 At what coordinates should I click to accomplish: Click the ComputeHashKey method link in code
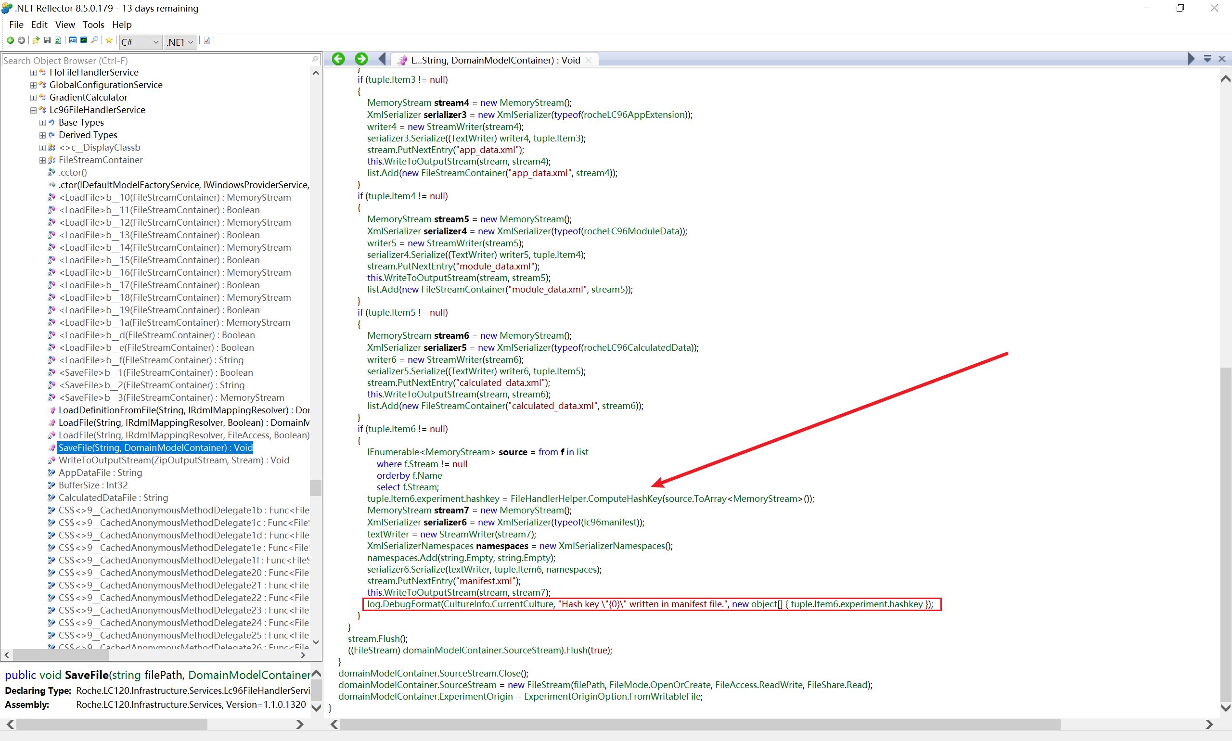(x=625, y=498)
